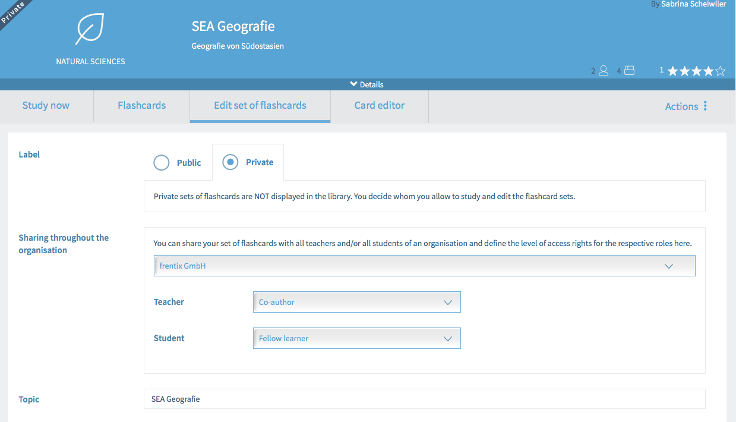Select the Public radio button
The width and height of the screenshot is (736, 422).
click(x=162, y=162)
